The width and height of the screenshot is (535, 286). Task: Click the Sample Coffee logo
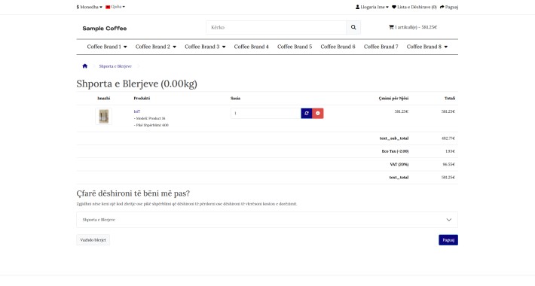point(105,29)
